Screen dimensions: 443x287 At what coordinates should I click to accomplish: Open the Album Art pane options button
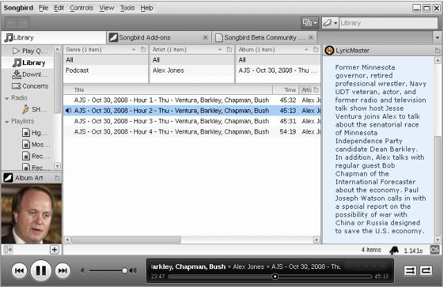pyautogui.click(x=57, y=178)
